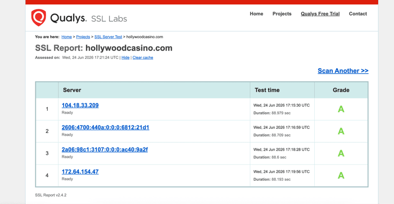Click the Qualys SSL Labs wordmark
The width and height of the screenshot is (394, 204).
tap(89, 19)
